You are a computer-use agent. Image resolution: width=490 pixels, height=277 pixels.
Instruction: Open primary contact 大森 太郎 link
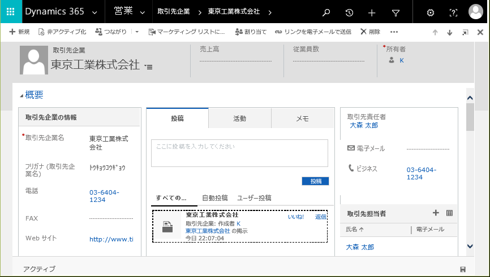(364, 125)
